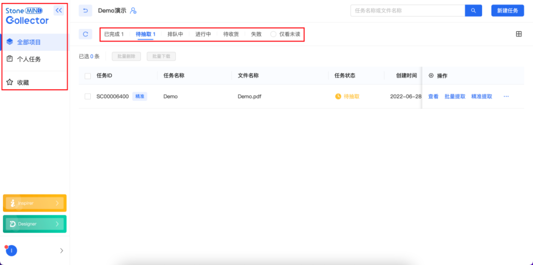Image resolution: width=533 pixels, height=265 pixels.
Task: Click the 收藏 star favorites item
Action: [x=23, y=82]
